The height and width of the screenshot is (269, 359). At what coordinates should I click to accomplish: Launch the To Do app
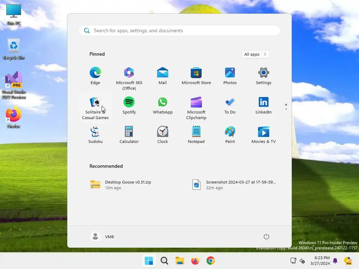click(x=230, y=106)
